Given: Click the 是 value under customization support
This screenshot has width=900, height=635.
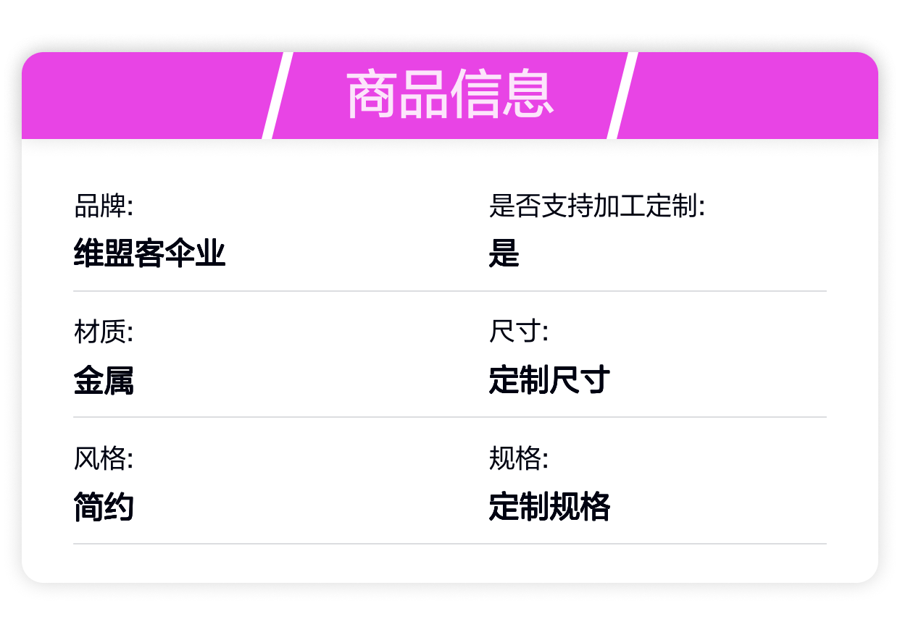Looking at the screenshot, I should (x=504, y=253).
